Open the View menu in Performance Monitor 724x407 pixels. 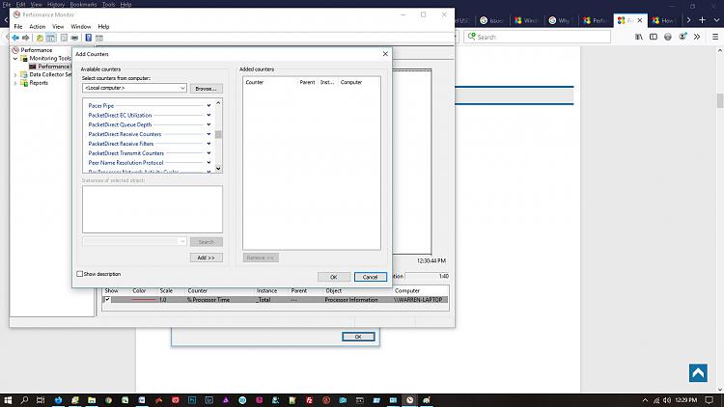(58, 27)
